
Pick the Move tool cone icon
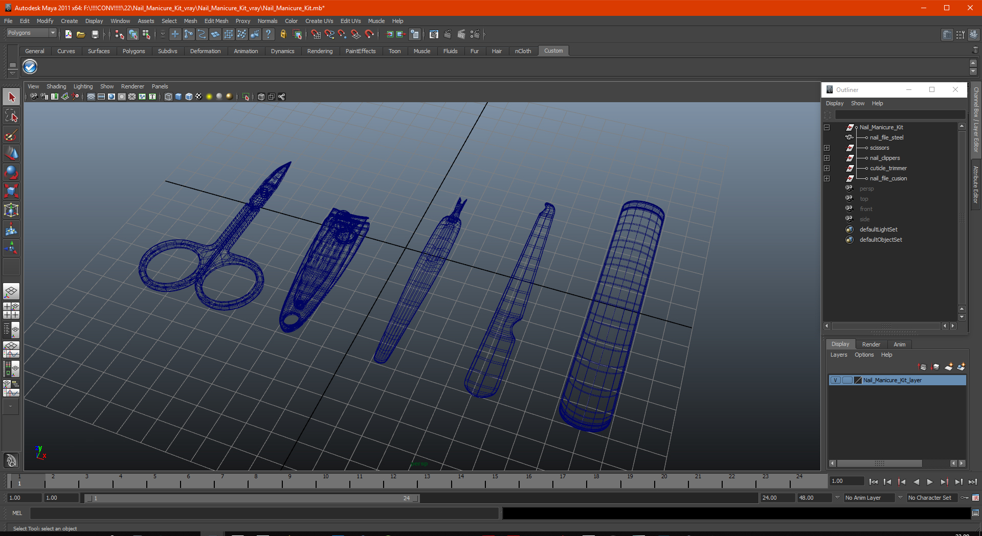pos(11,153)
